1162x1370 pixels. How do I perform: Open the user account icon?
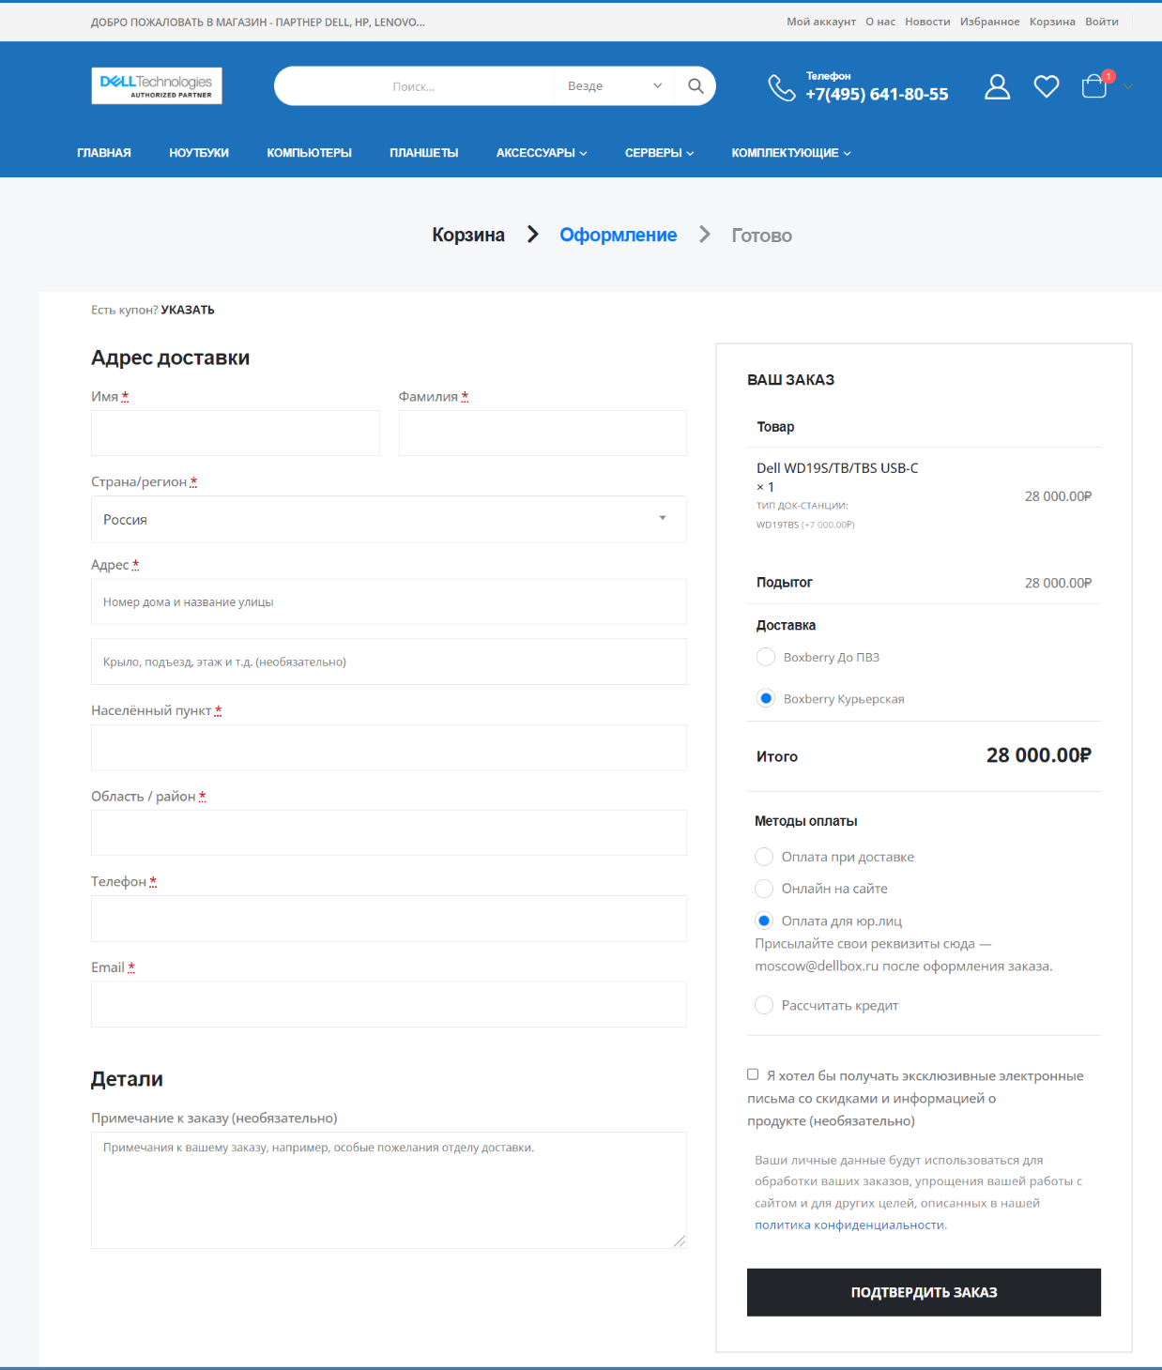pyautogui.click(x=998, y=87)
